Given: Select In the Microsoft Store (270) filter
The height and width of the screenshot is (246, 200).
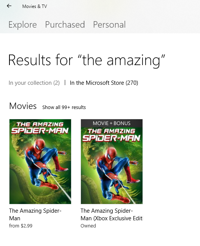Looking at the screenshot, I should click(104, 83).
